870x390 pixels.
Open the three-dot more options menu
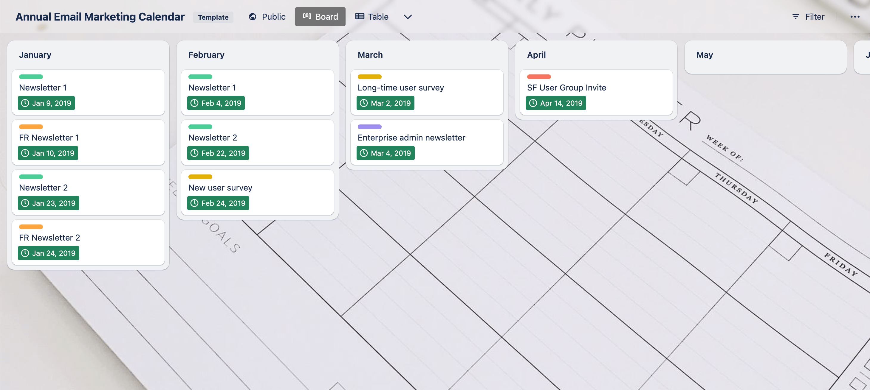(855, 17)
